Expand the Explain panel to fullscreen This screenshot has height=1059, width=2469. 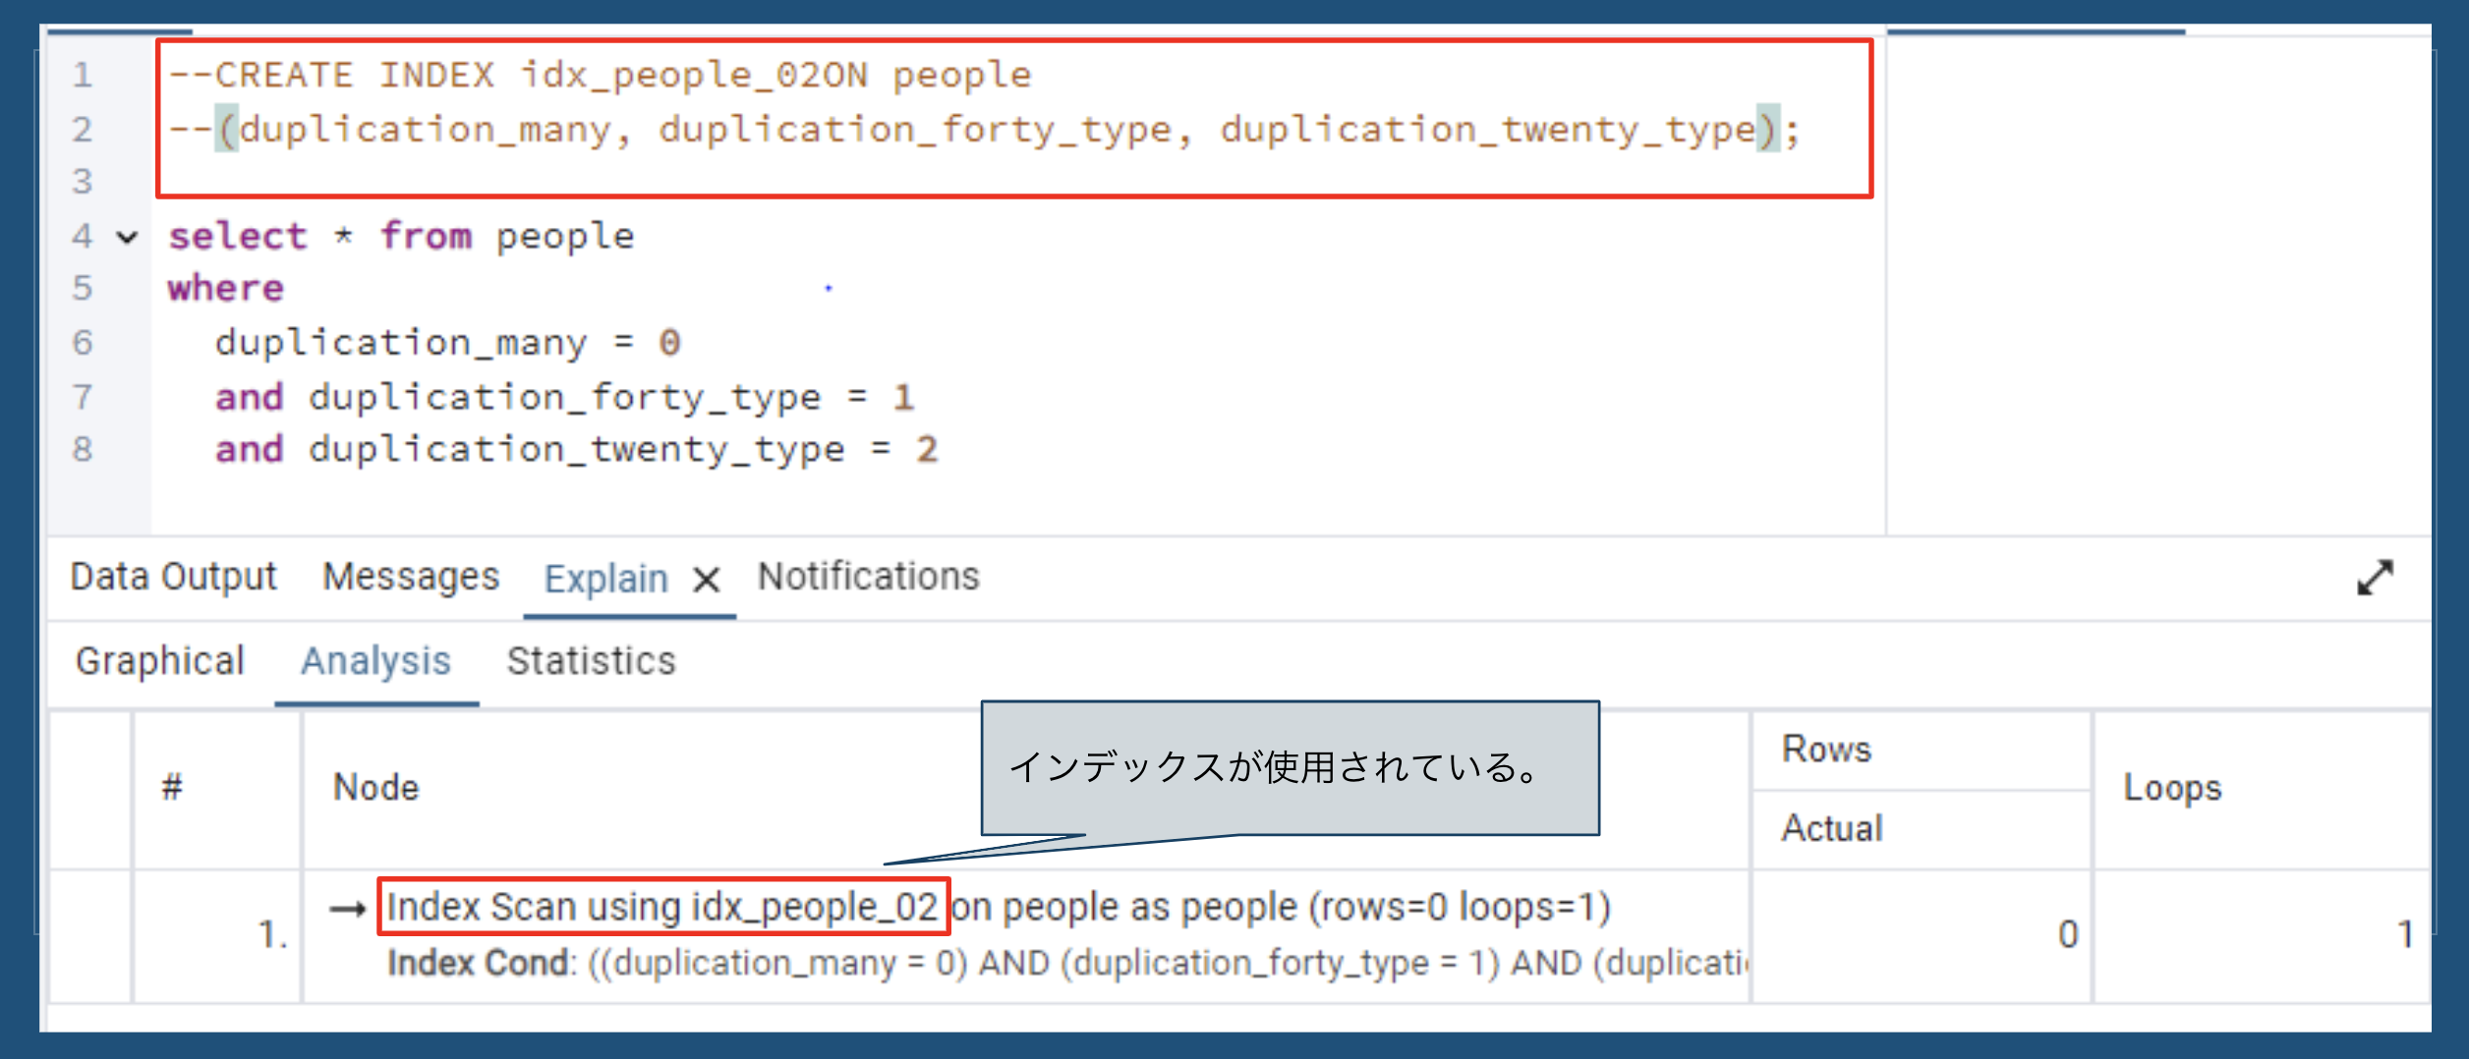2378,579
